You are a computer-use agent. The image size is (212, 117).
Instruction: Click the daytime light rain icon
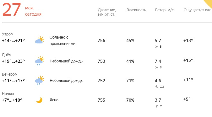coord(40,61)
